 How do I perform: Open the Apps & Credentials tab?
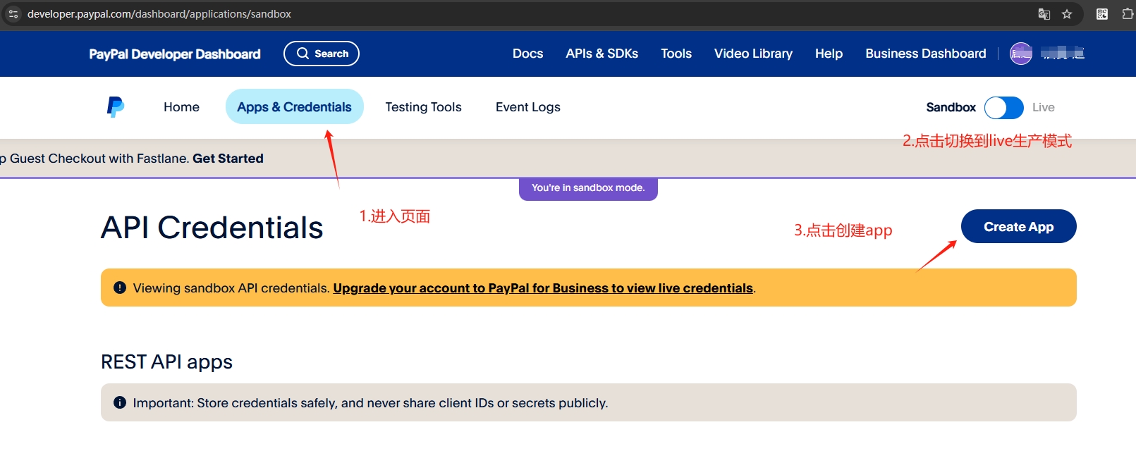pos(294,107)
